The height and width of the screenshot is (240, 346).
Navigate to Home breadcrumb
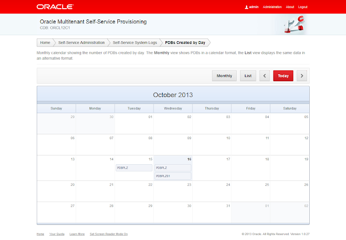[x=45, y=42]
